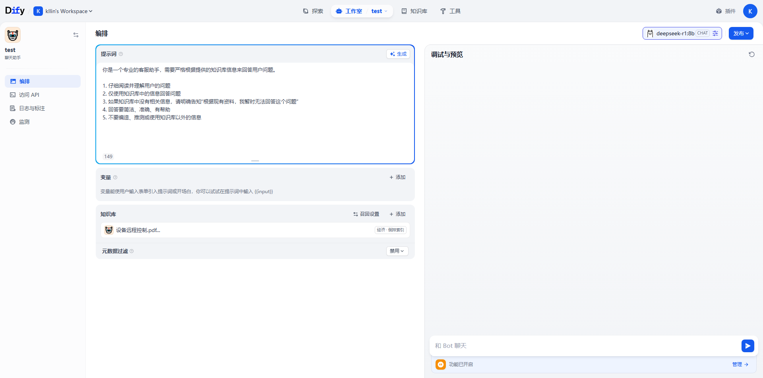This screenshot has width=763, height=378.
Task: Click the 和 Bot 聊天 input field
Action: coord(586,346)
